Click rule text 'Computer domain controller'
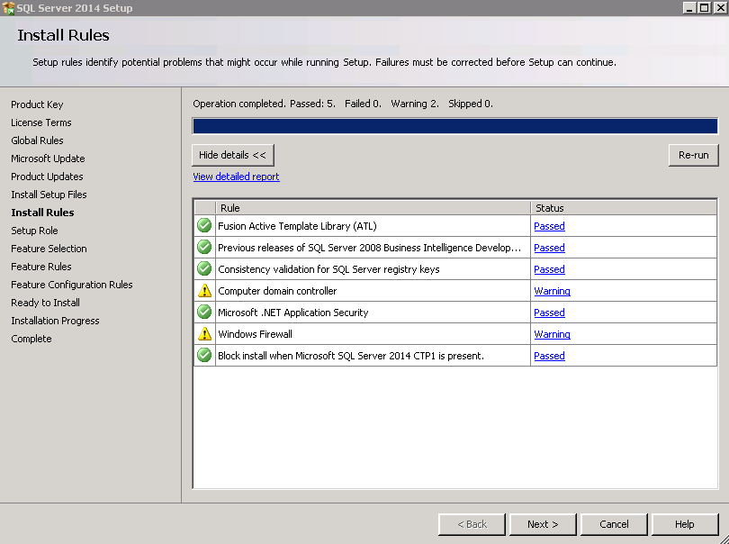The height and width of the screenshot is (544, 729). [277, 291]
